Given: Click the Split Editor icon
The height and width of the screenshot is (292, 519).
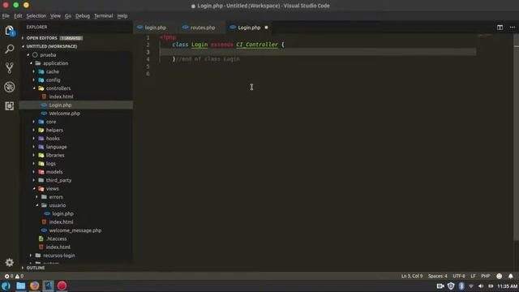Looking at the screenshot, I should tap(500, 28).
